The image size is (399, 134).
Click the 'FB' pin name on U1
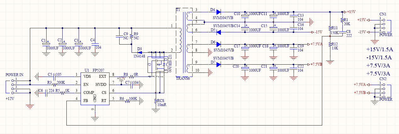(86, 101)
